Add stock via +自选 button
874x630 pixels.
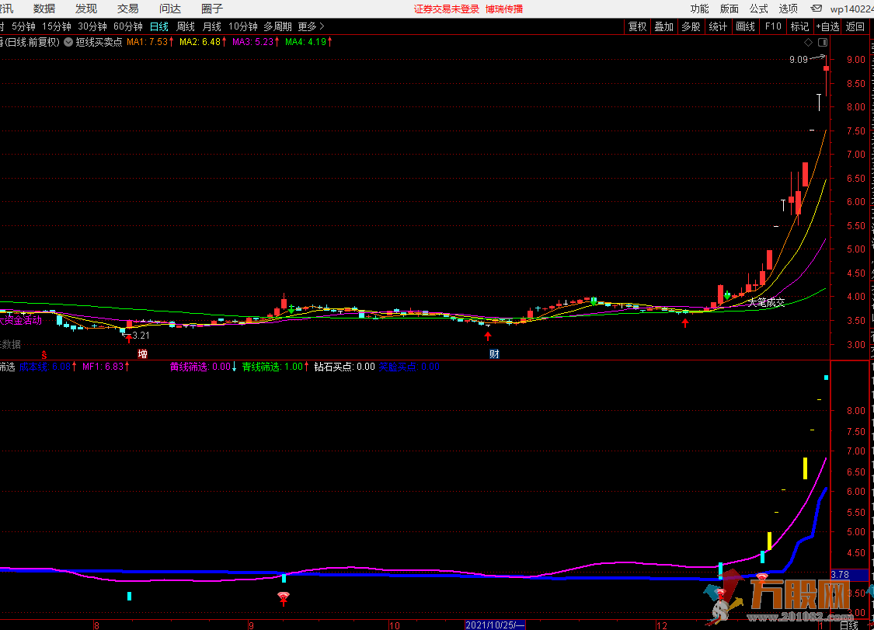tap(827, 26)
